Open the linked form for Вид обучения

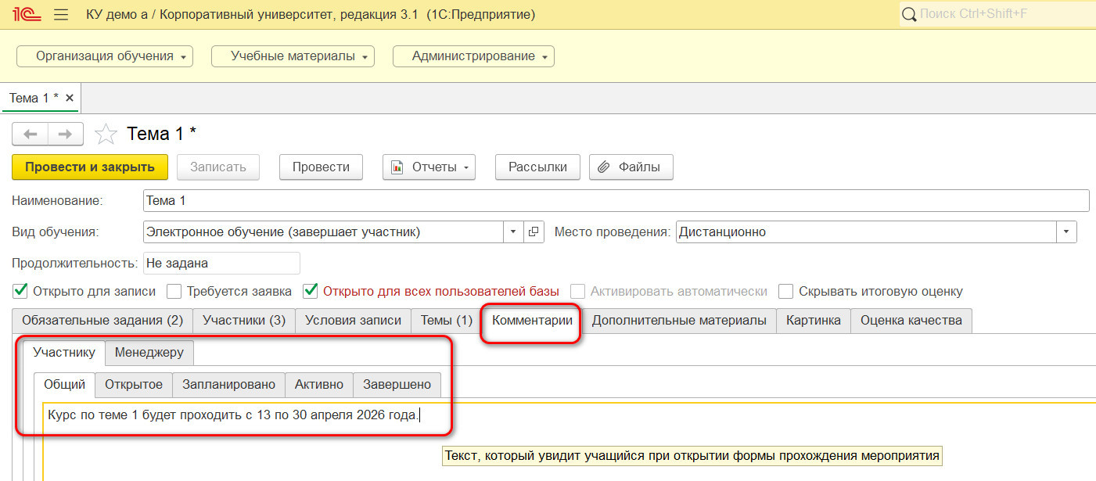pyautogui.click(x=534, y=232)
